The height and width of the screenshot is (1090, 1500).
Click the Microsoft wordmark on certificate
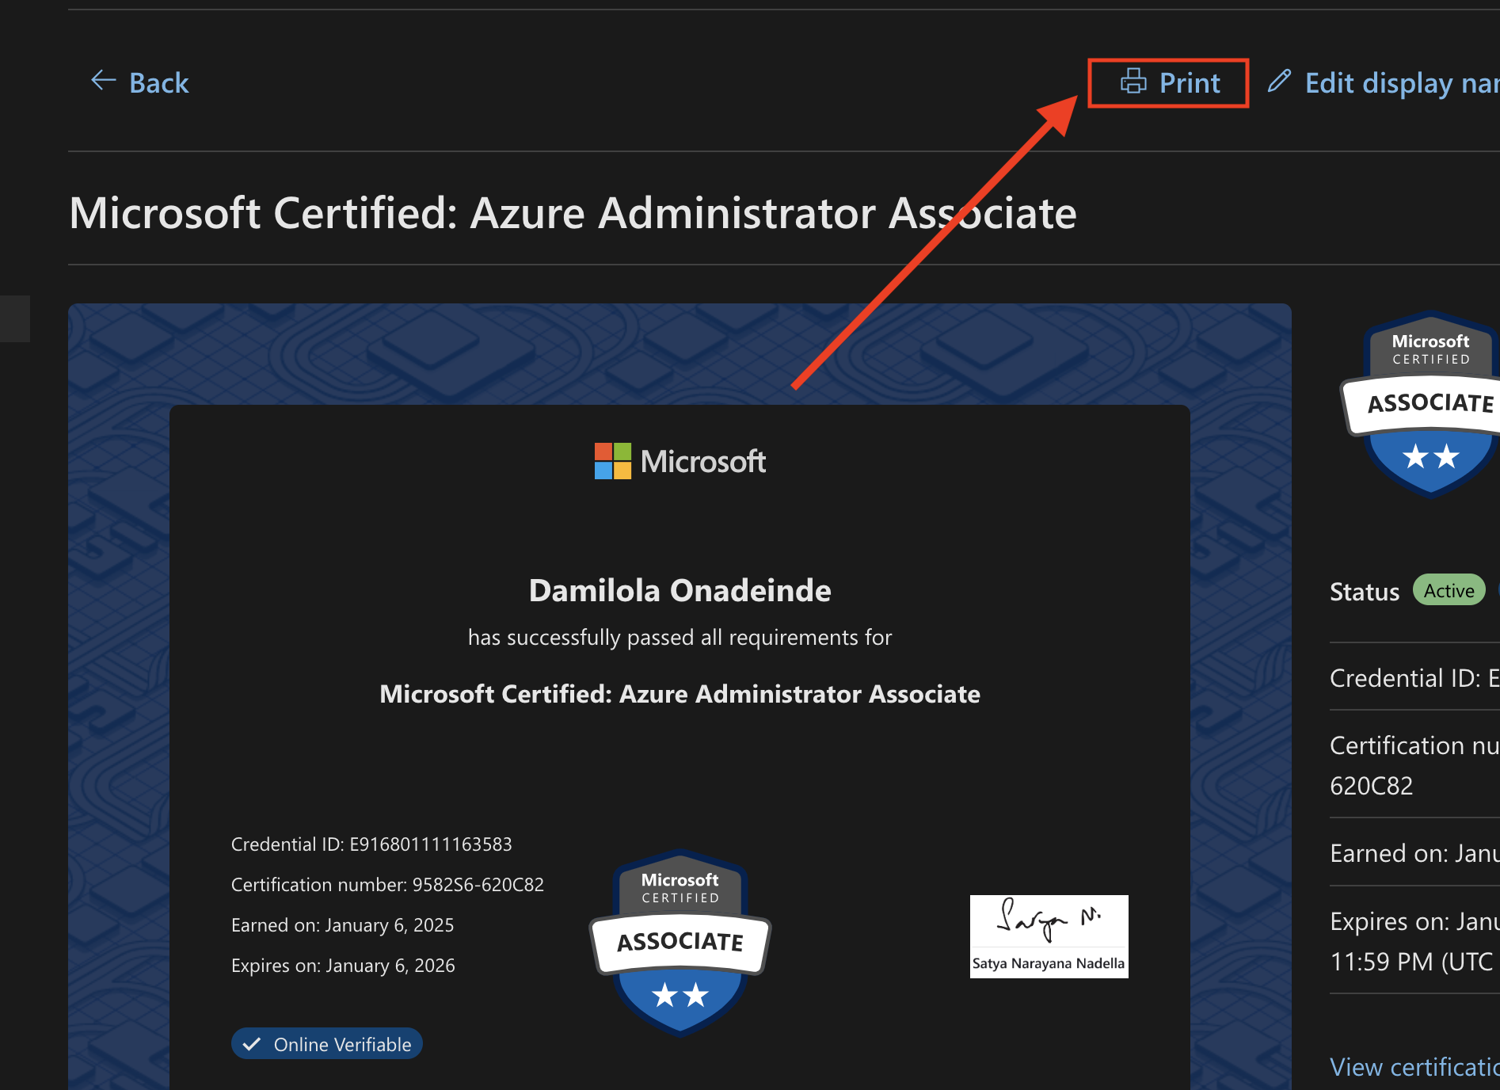pyautogui.click(x=702, y=461)
